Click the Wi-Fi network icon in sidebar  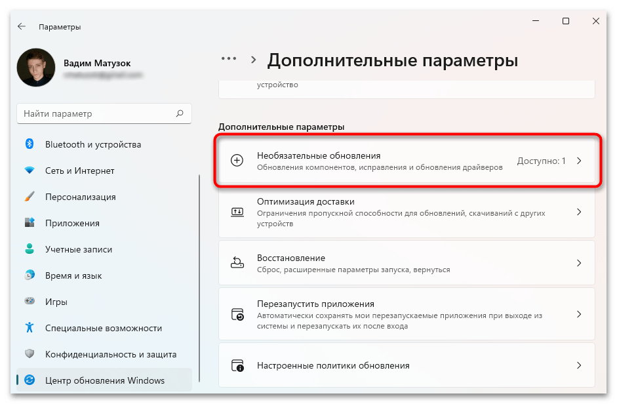(x=30, y=171)
